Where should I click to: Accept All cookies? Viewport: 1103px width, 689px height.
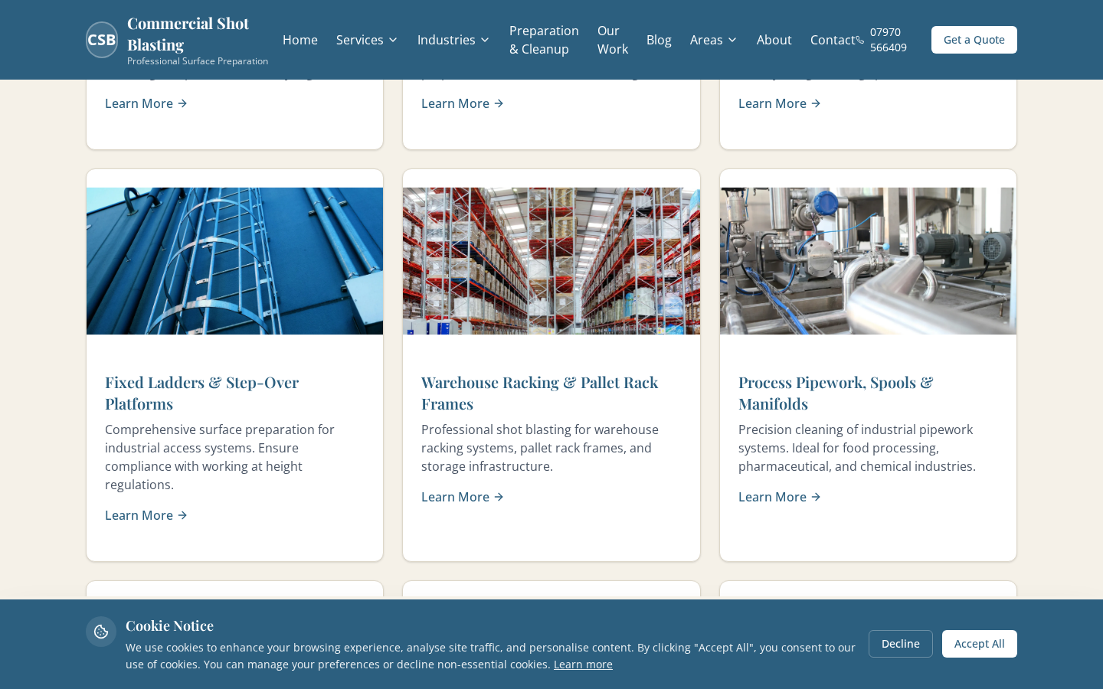[x=980, y=644]
